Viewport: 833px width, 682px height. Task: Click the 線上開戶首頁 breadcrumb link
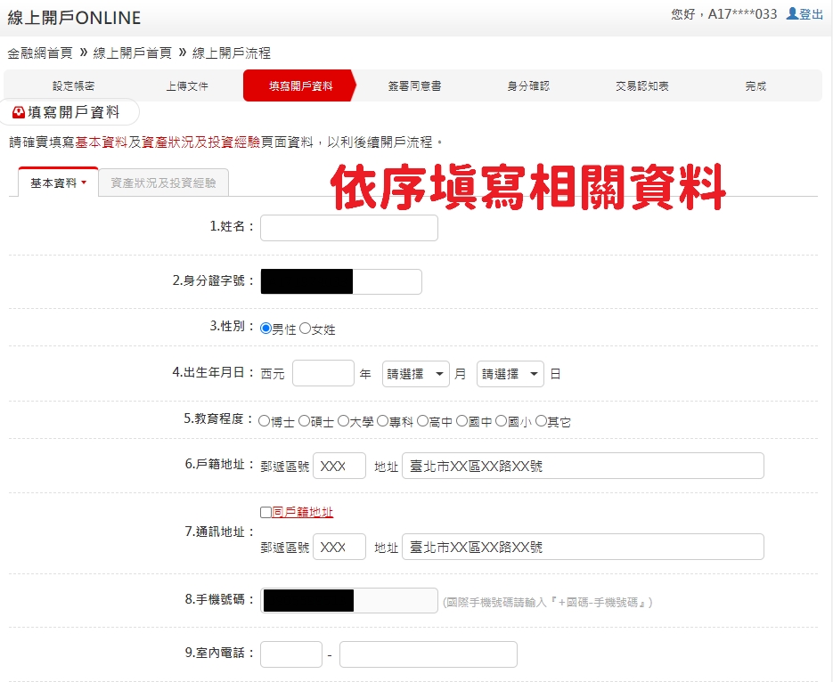click(133, 53)
